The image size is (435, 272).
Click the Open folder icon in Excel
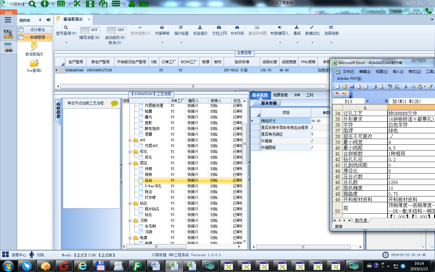coord(345,86)
